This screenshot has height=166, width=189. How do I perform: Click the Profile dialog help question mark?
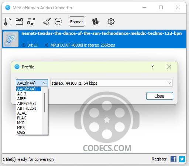coord(152,67)
